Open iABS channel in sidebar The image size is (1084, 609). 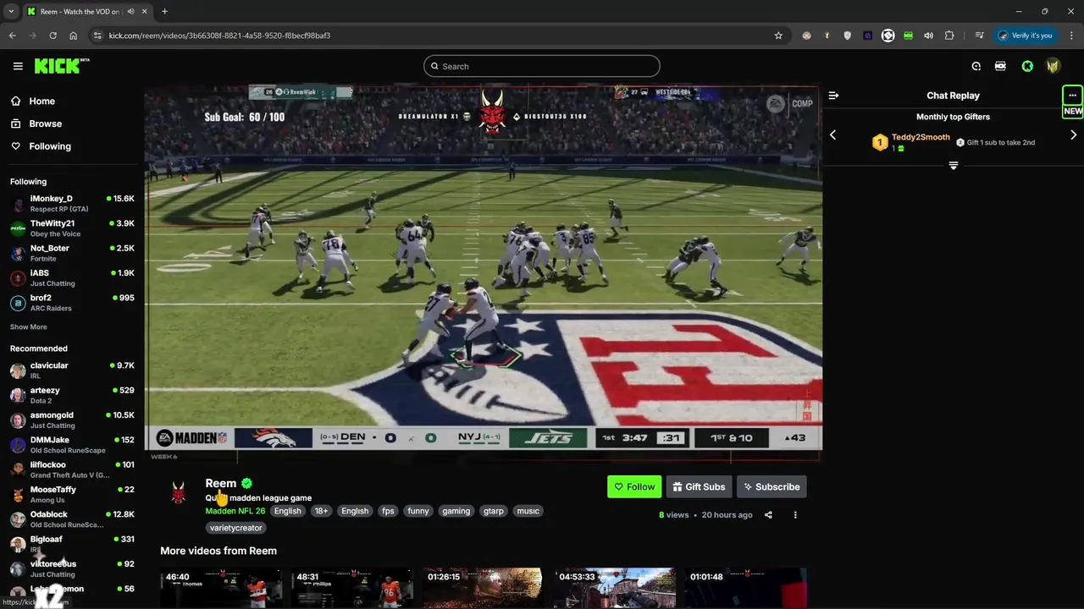72,277
